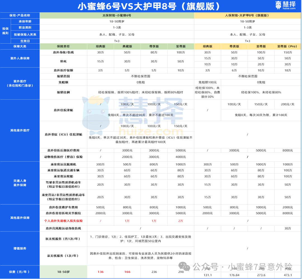Viewport: 302px width, 279px height.
Task: Click the 4000元 animal injury value
Action: [x=181, y=157]
